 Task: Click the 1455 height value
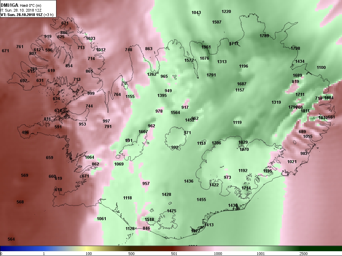click(201, 200)
